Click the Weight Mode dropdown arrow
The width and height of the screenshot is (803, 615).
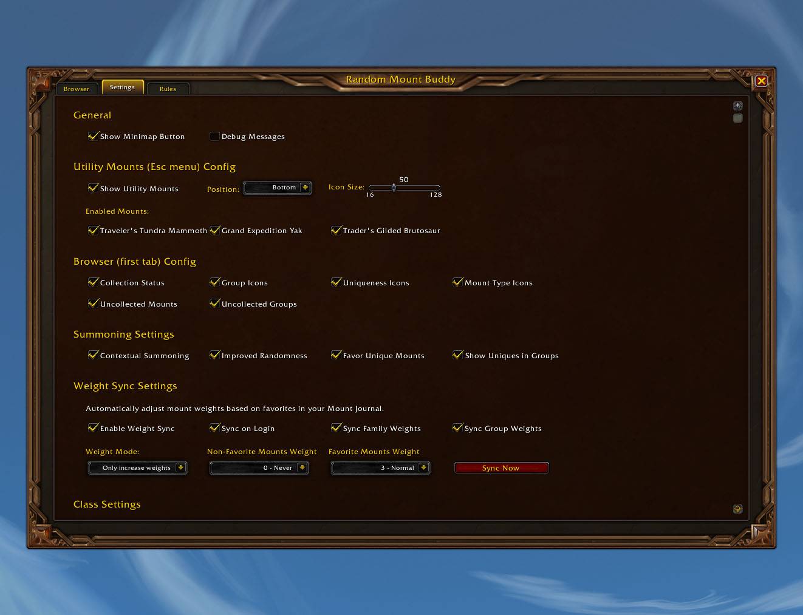(x=180, y=467)
